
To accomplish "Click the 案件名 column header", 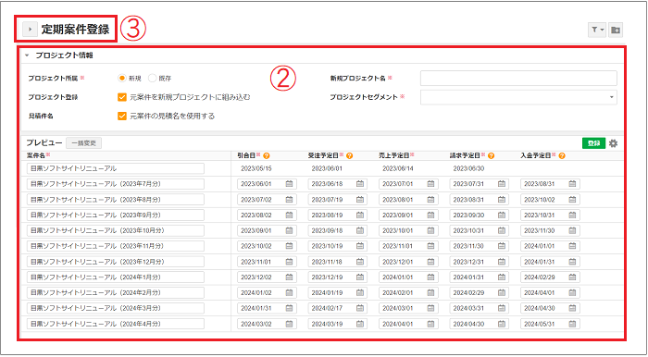I will [36, 155].
